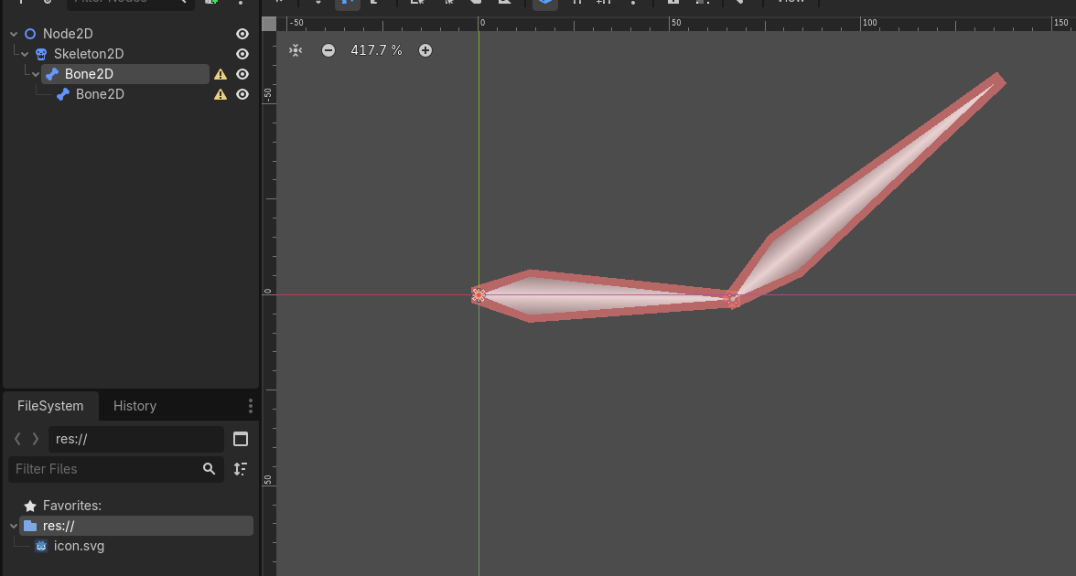1076x576 pixels.
Task: Click the warning icon on the child Bone2D
Action: pos(221,94)
